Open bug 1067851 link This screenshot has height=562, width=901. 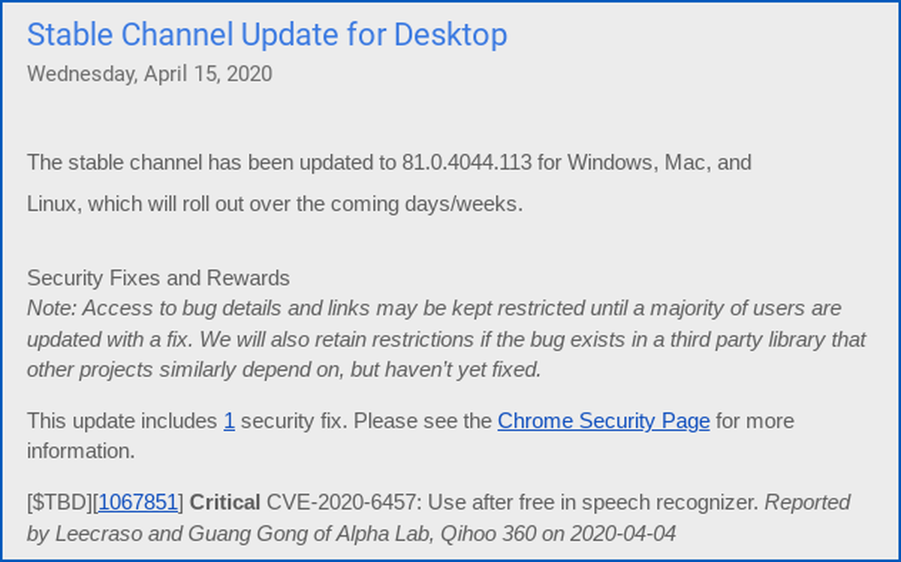[138, 503]
